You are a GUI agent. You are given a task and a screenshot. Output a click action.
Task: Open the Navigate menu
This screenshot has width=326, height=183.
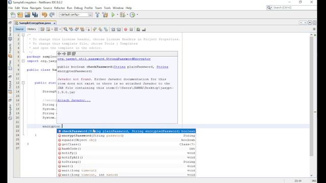(36, 8)
